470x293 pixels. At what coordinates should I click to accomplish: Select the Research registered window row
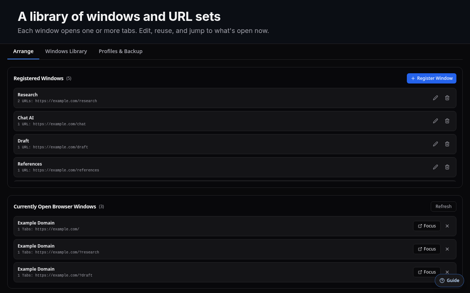pos(235,98)
